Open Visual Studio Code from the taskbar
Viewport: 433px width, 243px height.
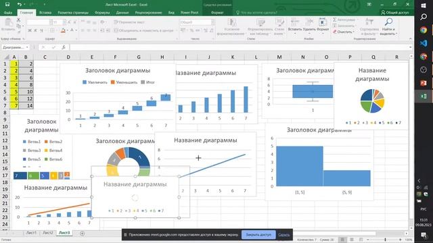pos(424,43)
